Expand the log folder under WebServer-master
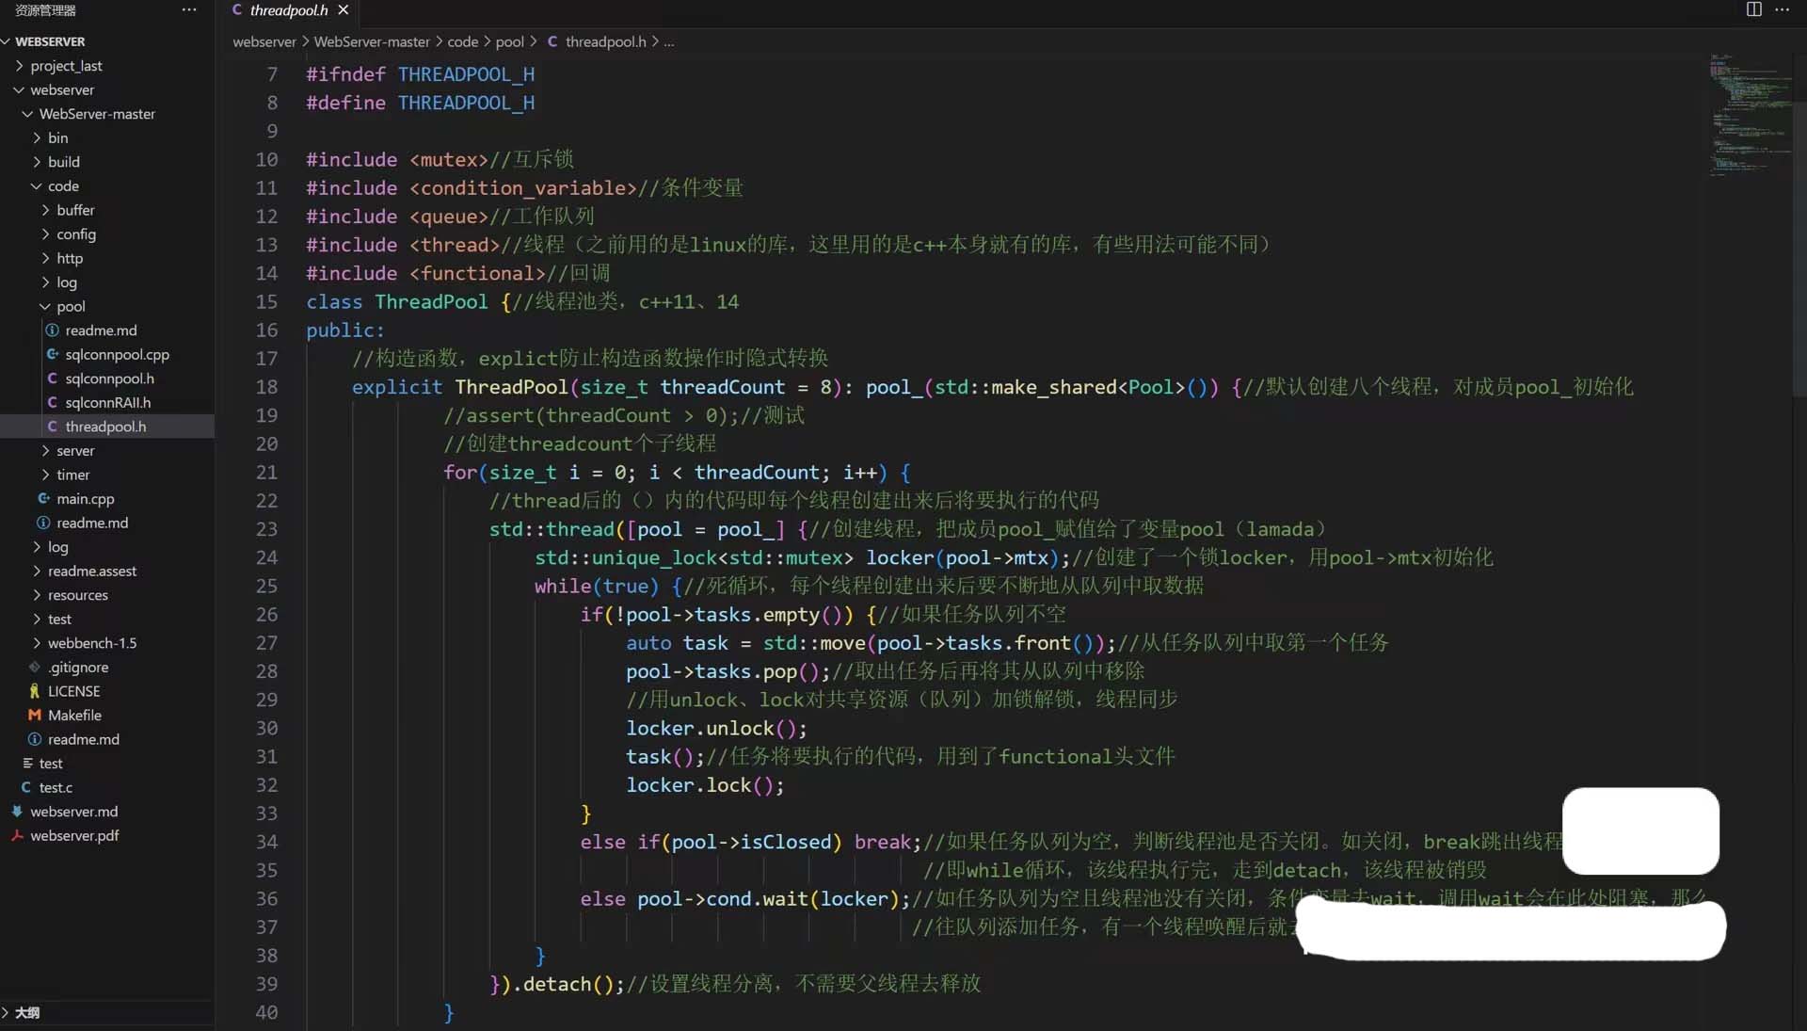This screenshot has height=1031, width=1807. pyautogui.click(x=107, y=547)
